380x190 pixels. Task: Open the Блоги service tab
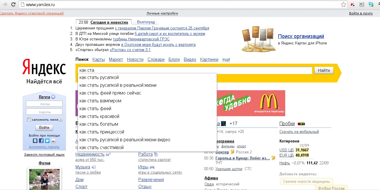click(174, 59)
